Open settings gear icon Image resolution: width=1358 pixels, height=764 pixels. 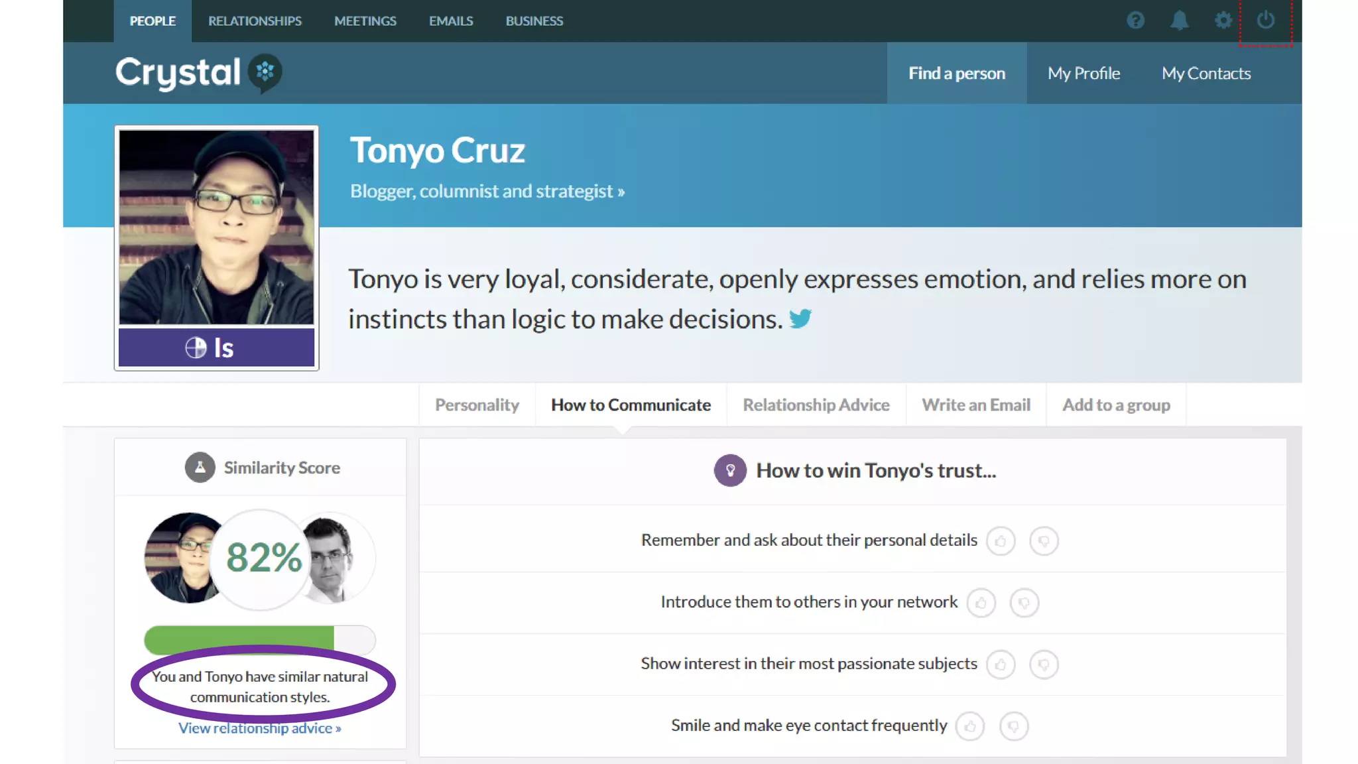pyautogui.click(x=1223, y=21)
